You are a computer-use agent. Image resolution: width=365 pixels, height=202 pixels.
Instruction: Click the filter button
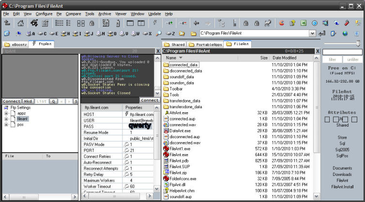coord(332,59)
